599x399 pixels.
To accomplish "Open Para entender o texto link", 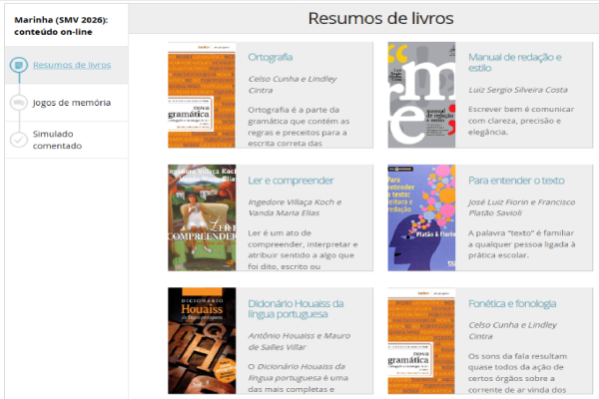I will 516,181.
